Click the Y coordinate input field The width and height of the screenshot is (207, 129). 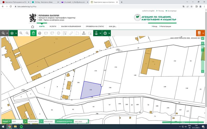pyautogui.click(x=49, y=122)
